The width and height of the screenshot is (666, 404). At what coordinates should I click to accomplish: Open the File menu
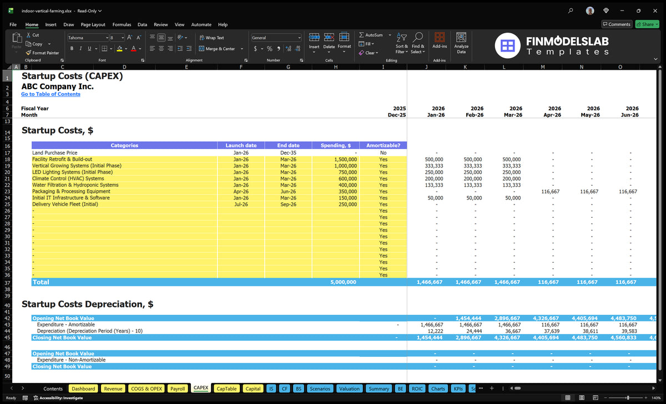(x=13, y=24)
